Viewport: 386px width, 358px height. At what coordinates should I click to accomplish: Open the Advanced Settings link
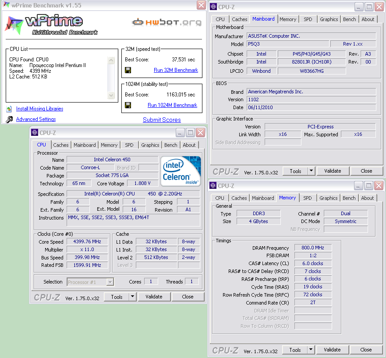[36, 119]
